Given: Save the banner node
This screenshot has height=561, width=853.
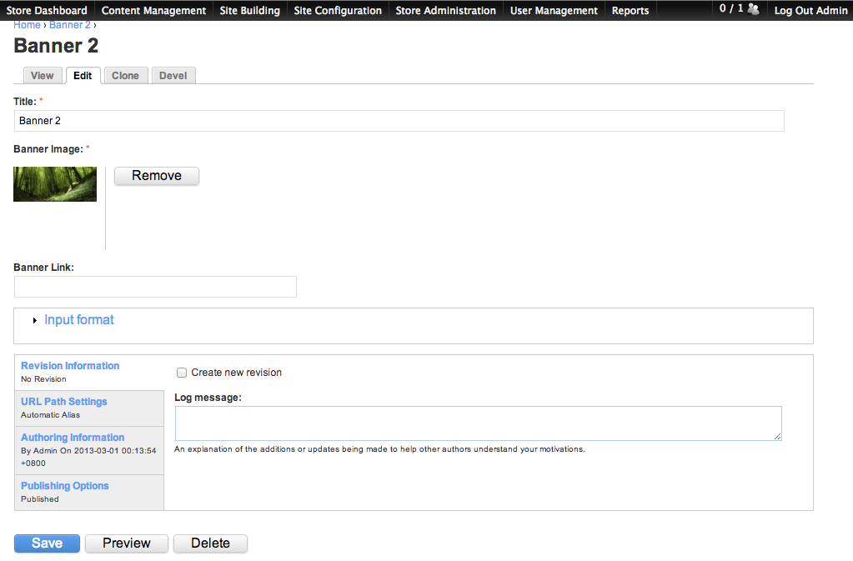Looking at the screenshot, I should [48, 543].
